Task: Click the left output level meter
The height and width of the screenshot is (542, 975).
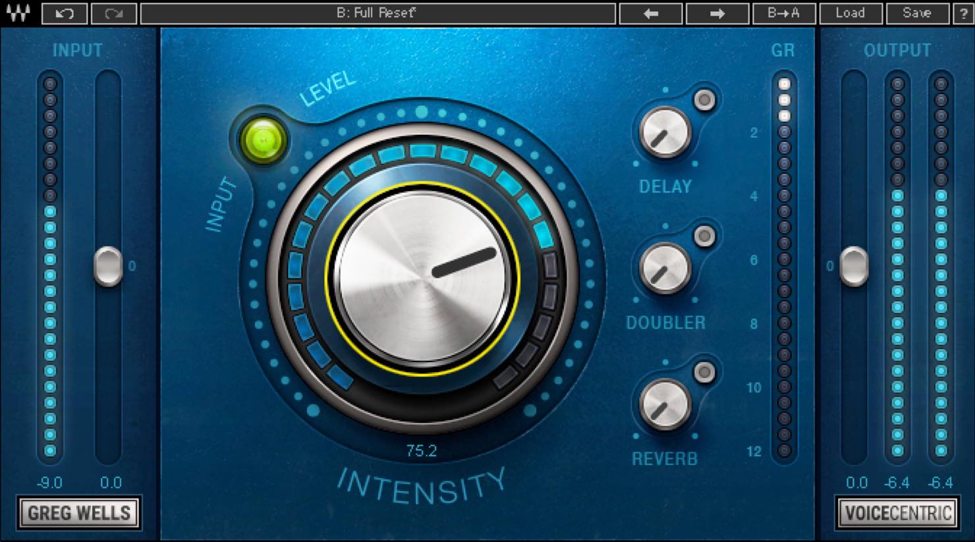Action: 897,267
